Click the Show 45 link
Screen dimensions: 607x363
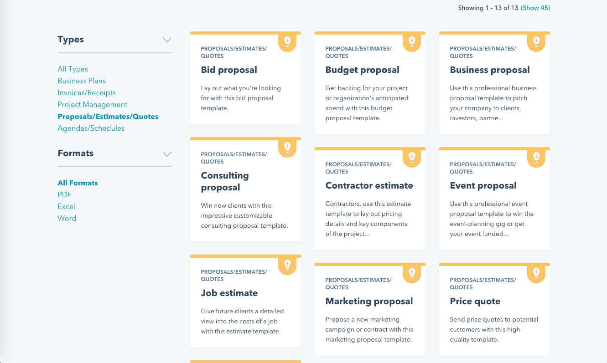pyautogui.click(x=535, y=8)
